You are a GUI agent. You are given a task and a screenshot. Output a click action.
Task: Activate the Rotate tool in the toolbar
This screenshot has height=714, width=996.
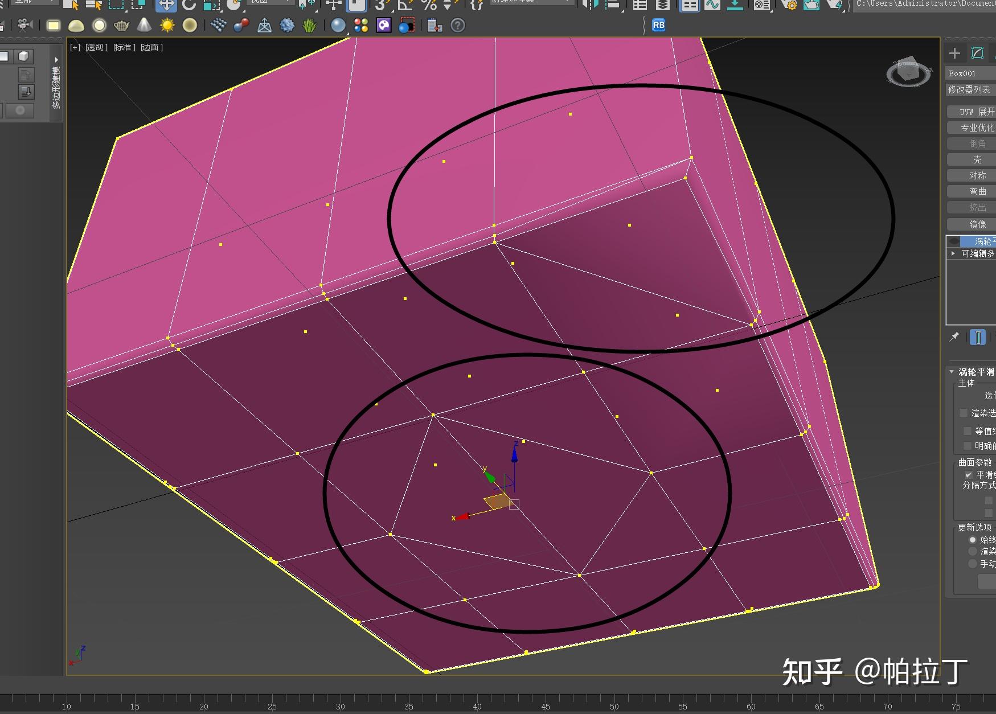coord(188,5)
